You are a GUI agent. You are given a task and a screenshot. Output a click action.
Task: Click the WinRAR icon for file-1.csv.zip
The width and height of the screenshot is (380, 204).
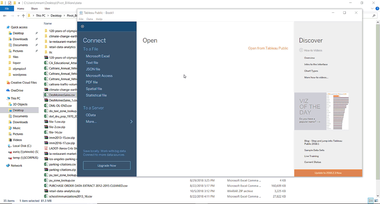tap(46, 122)
